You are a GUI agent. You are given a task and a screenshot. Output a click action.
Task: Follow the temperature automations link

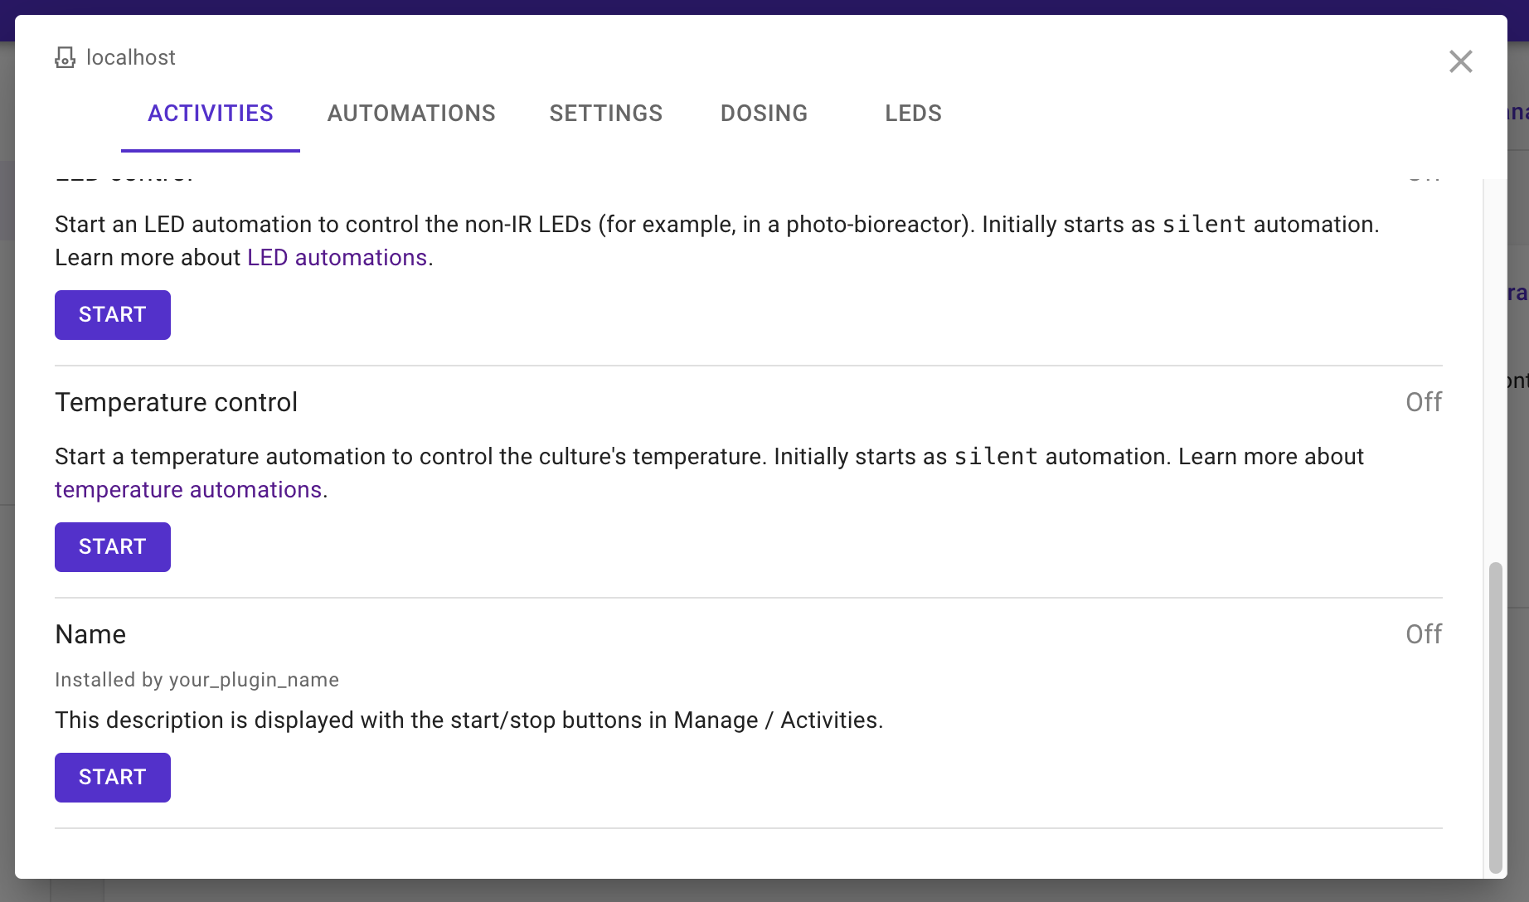(x=188, y=490)
